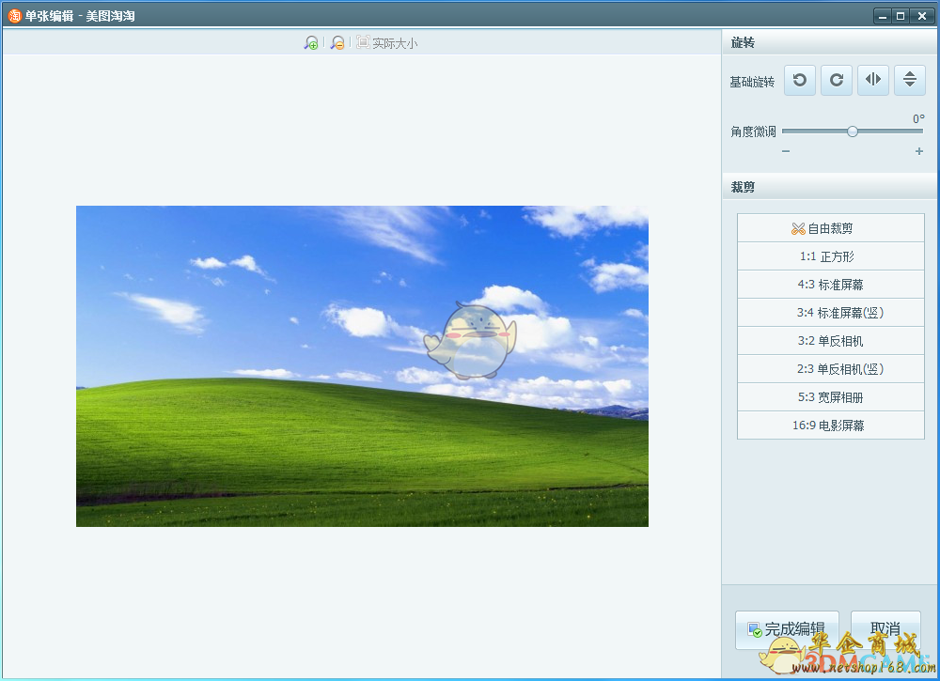
Task: Rotate image clockwise
Action: (x=837, y=80)
